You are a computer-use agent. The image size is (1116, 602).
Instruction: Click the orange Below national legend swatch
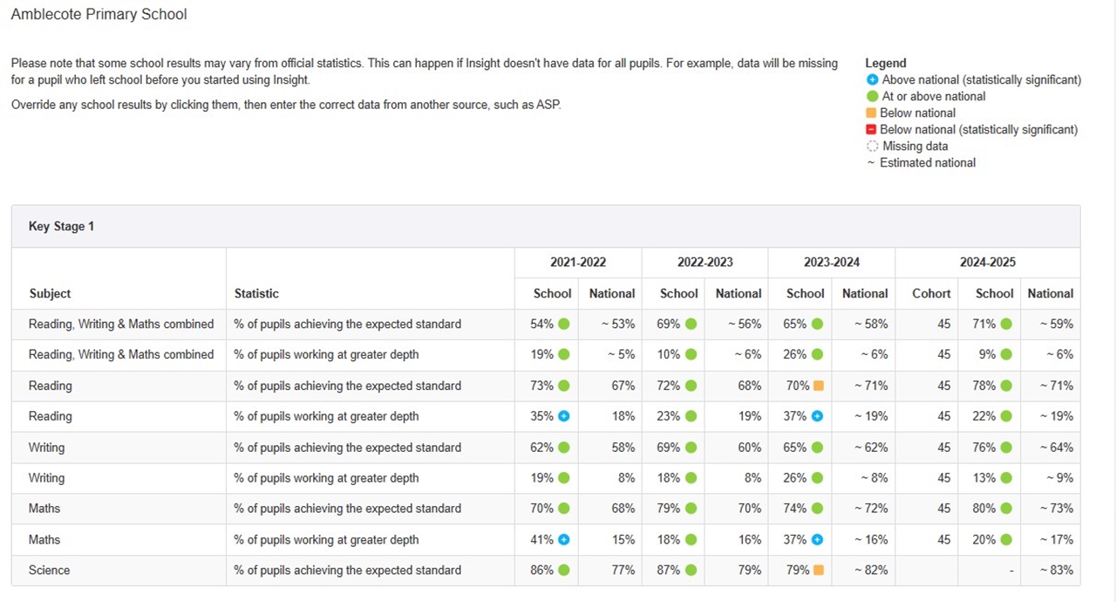(872, 113)
